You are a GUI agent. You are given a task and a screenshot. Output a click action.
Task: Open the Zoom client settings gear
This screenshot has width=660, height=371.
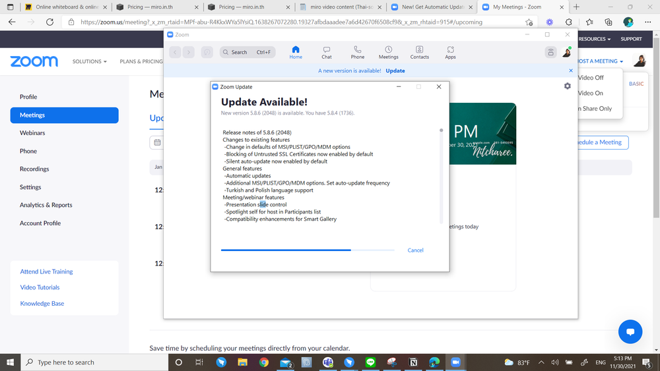568,86
